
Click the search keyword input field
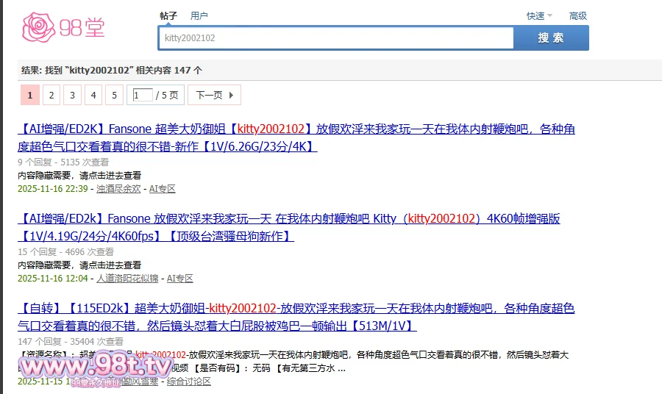tap(335, 37)
